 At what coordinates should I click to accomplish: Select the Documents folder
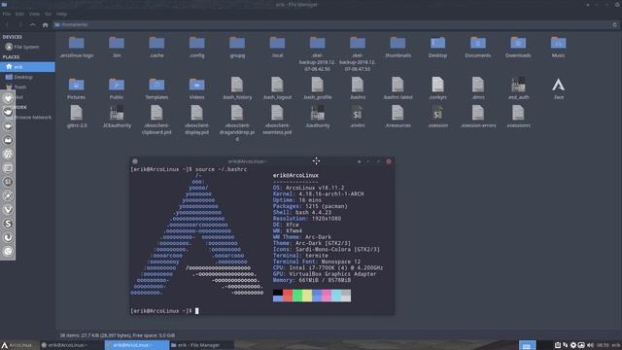(478, 48)
